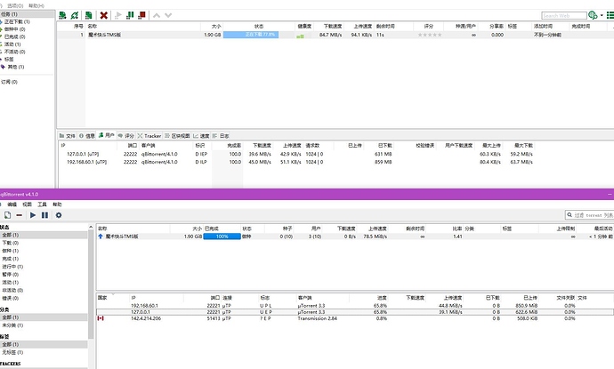614x369 pixels.
Task: Click uTorrent's move down queue arrow
Action: [168, 15]
